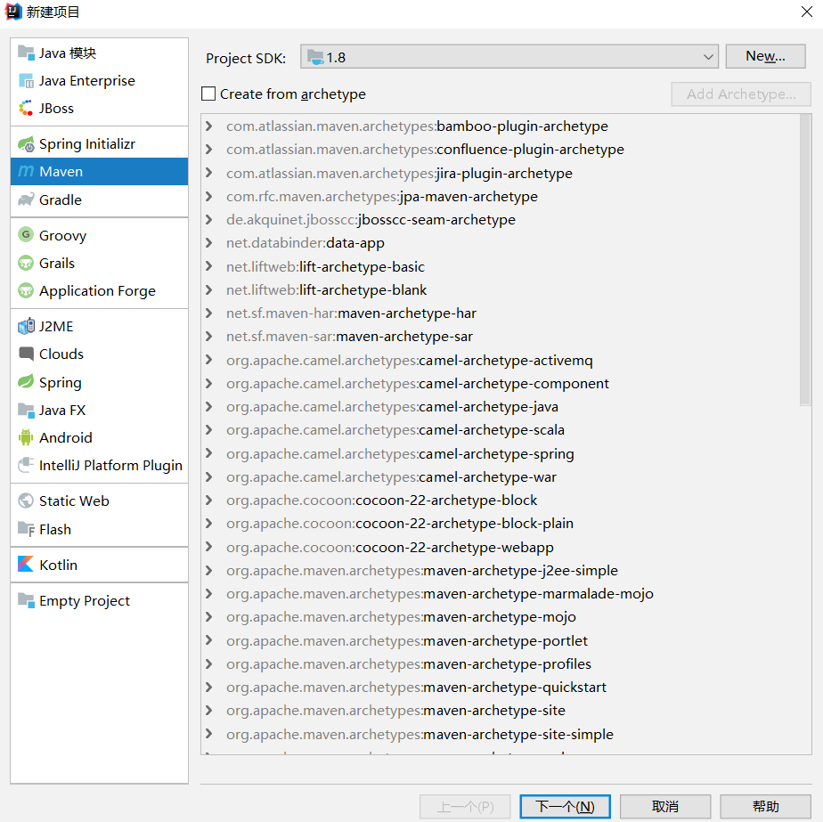This screenshot has width=823, height=822.
Task: Expand bamboo-plugin-archetype entry
Action: tap(209, 126)
